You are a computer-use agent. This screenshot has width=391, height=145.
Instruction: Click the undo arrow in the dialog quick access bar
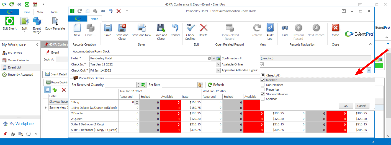pyautogui.click(x=110, y=11)
